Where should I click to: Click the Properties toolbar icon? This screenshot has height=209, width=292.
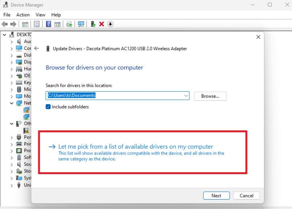(37, 24)
